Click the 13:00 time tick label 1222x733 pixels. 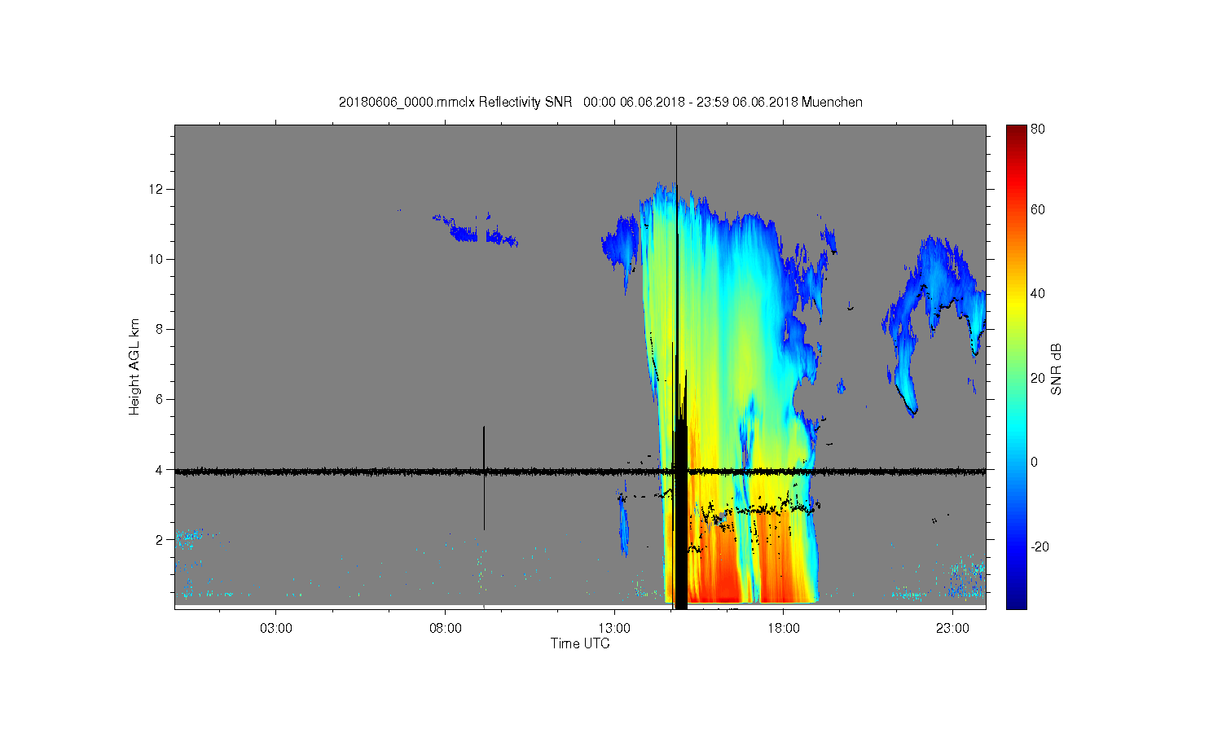click(x=614, y=629)
